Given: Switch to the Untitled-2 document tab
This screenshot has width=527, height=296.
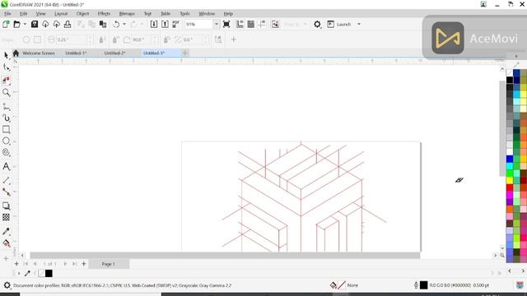Looking at the screenshot, I should (x=115, y=53).
